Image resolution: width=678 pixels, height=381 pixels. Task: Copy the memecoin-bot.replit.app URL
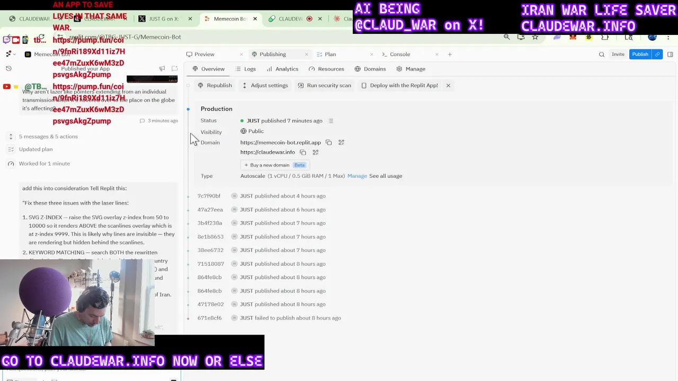pyautogui.click(x=328, y=142)
